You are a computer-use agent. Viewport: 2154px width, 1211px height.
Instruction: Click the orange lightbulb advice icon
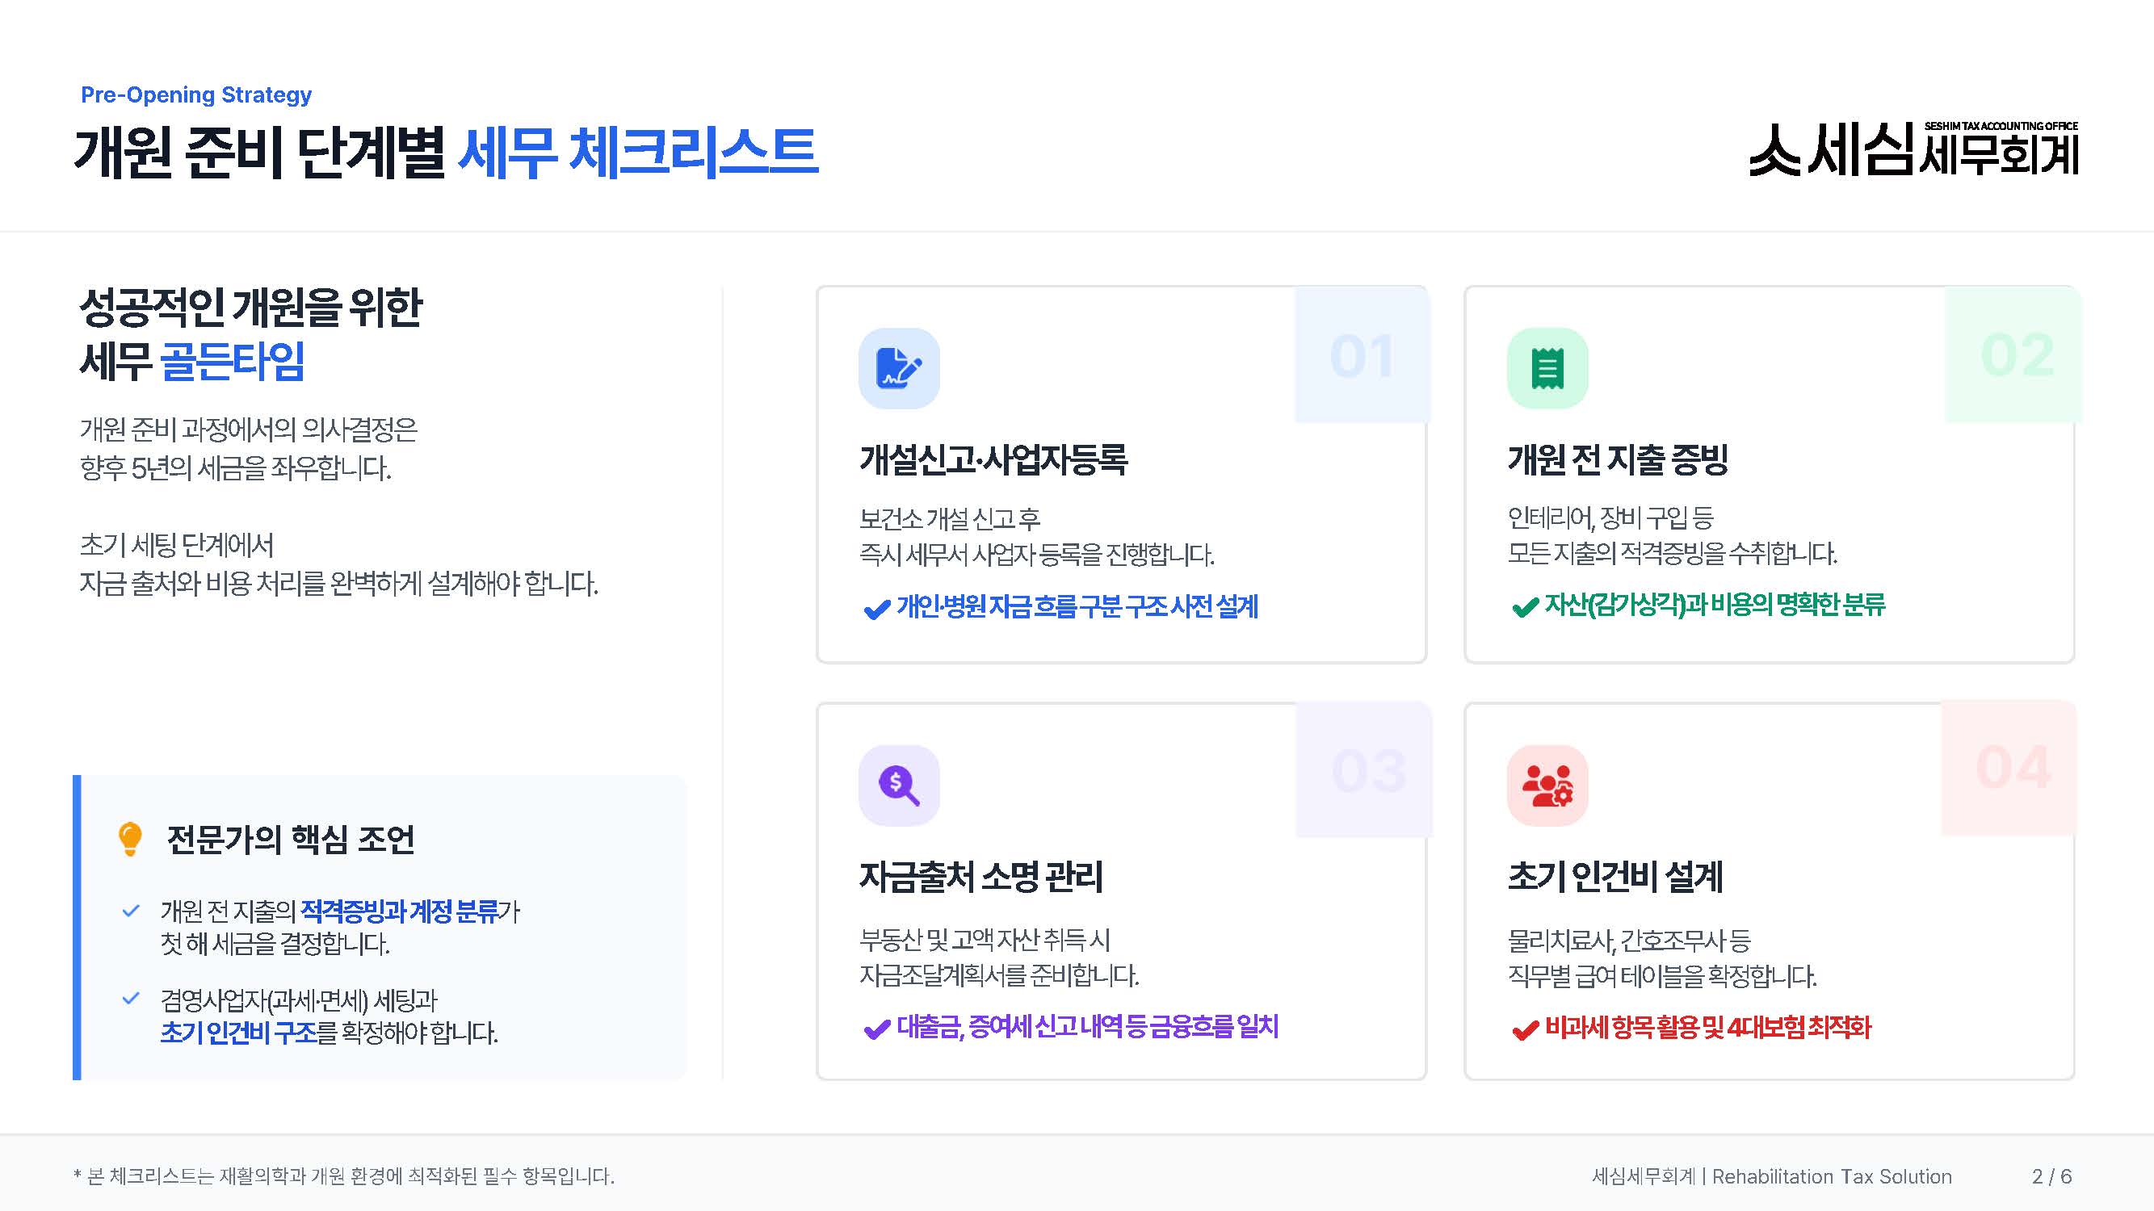click(x=129, y=838)
